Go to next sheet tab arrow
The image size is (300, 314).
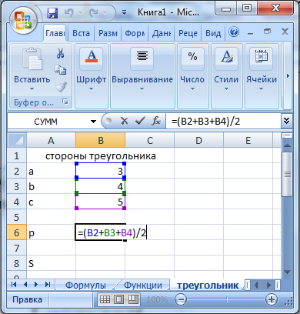point(36,284)
